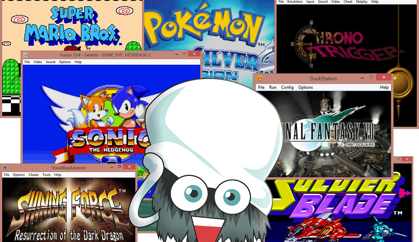Open Cheat menu in Chrono Trigger window

(348, 2)
